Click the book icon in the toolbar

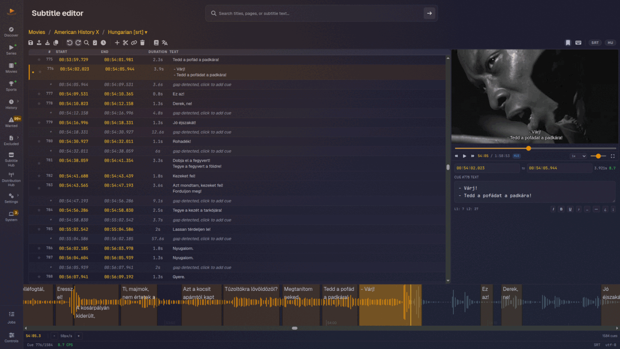[x=156, y=43]
